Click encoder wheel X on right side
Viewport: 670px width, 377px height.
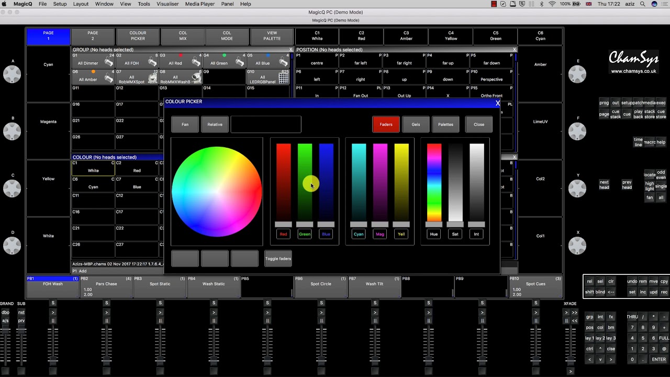click(577, 245)
